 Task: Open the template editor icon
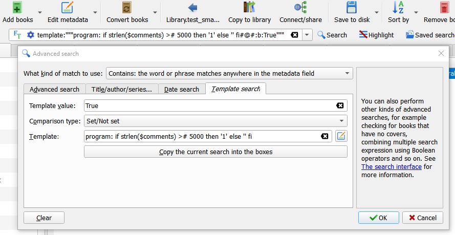[x=341, y=136]
